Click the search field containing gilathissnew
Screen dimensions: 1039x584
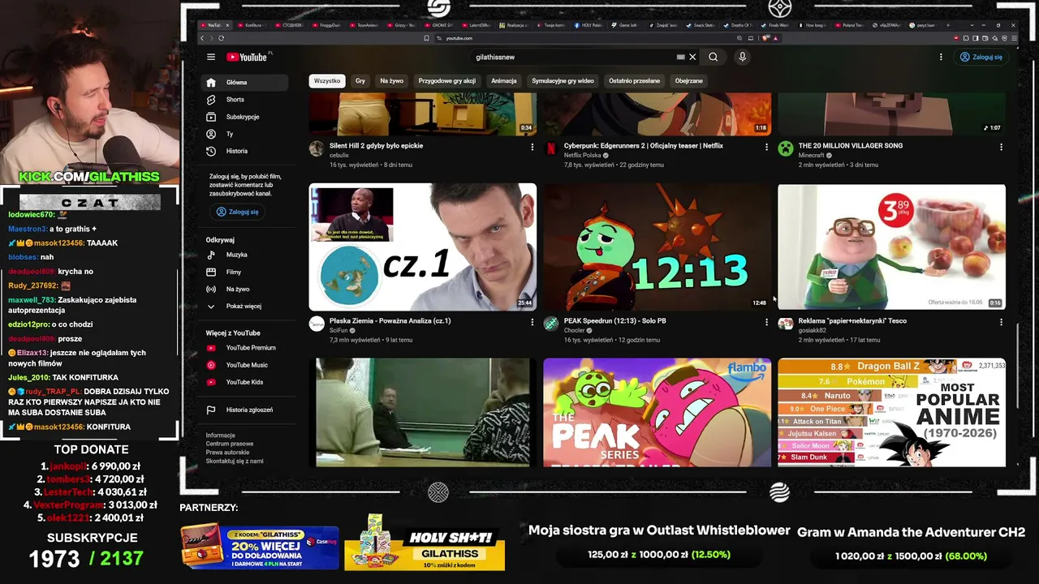(576, 57)
